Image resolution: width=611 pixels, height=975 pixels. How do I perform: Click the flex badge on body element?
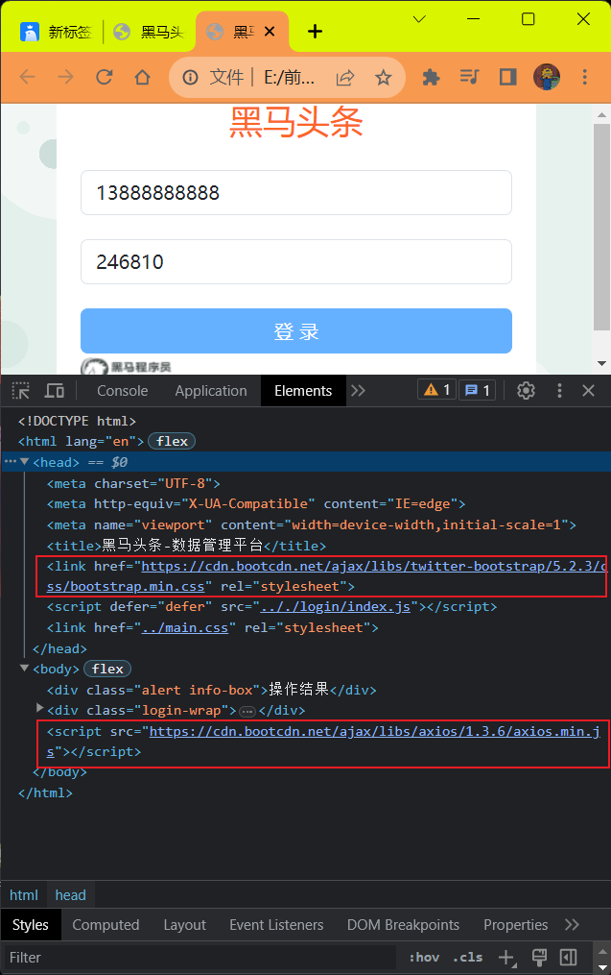[x=107, y=669]
